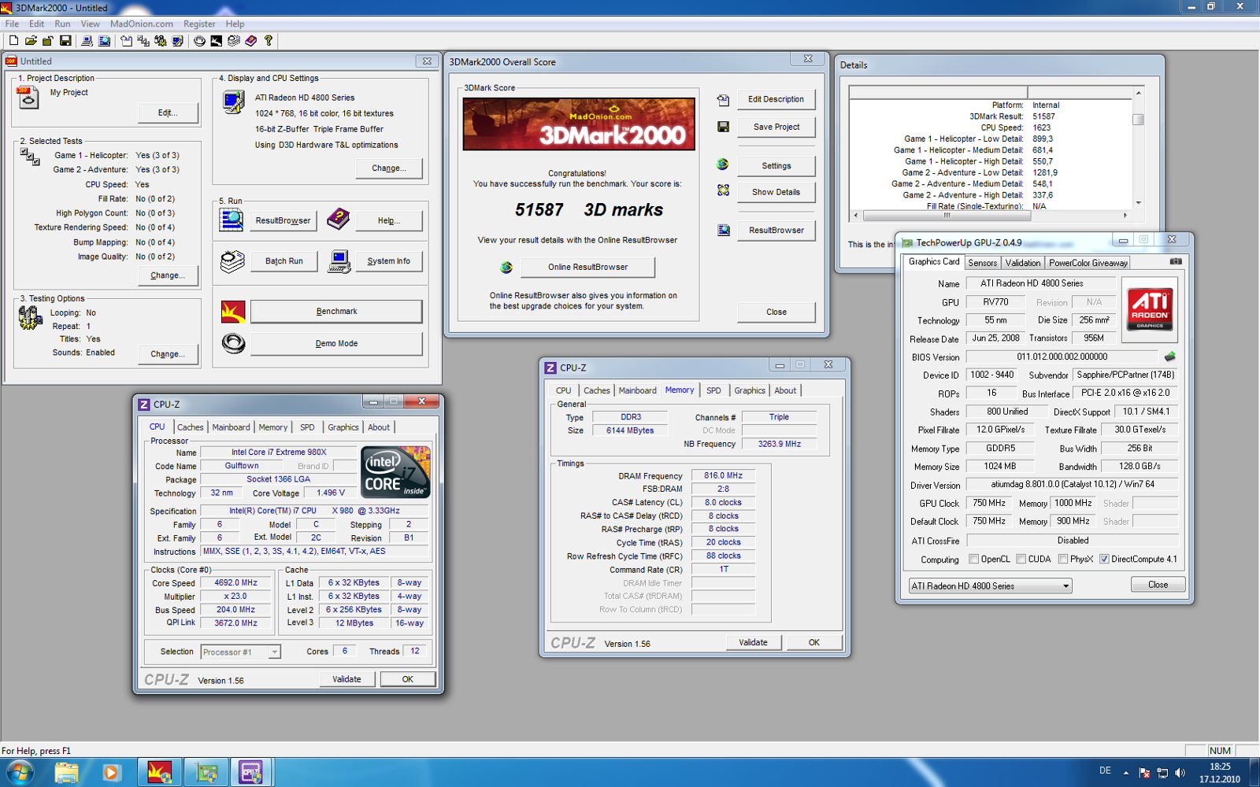Click the Core Speed 4692.0 MHz field
The width and height of the screenshot is (1260, 787).
(x=236, y=583)
